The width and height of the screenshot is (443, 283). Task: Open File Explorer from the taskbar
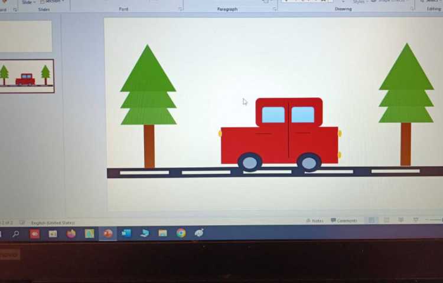tap(162, 233)
